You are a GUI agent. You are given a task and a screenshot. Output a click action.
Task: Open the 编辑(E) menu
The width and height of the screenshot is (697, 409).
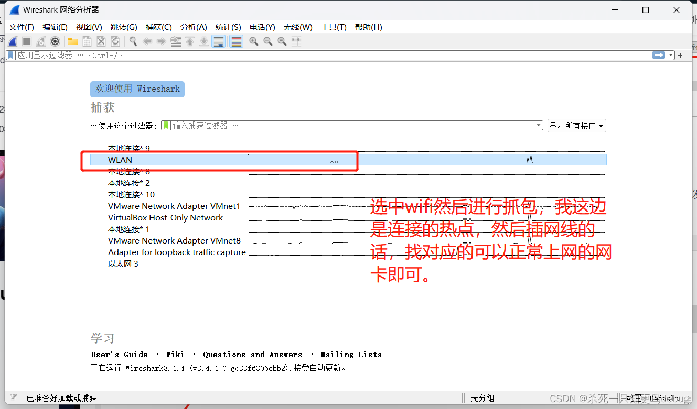(x=55, y=27)
